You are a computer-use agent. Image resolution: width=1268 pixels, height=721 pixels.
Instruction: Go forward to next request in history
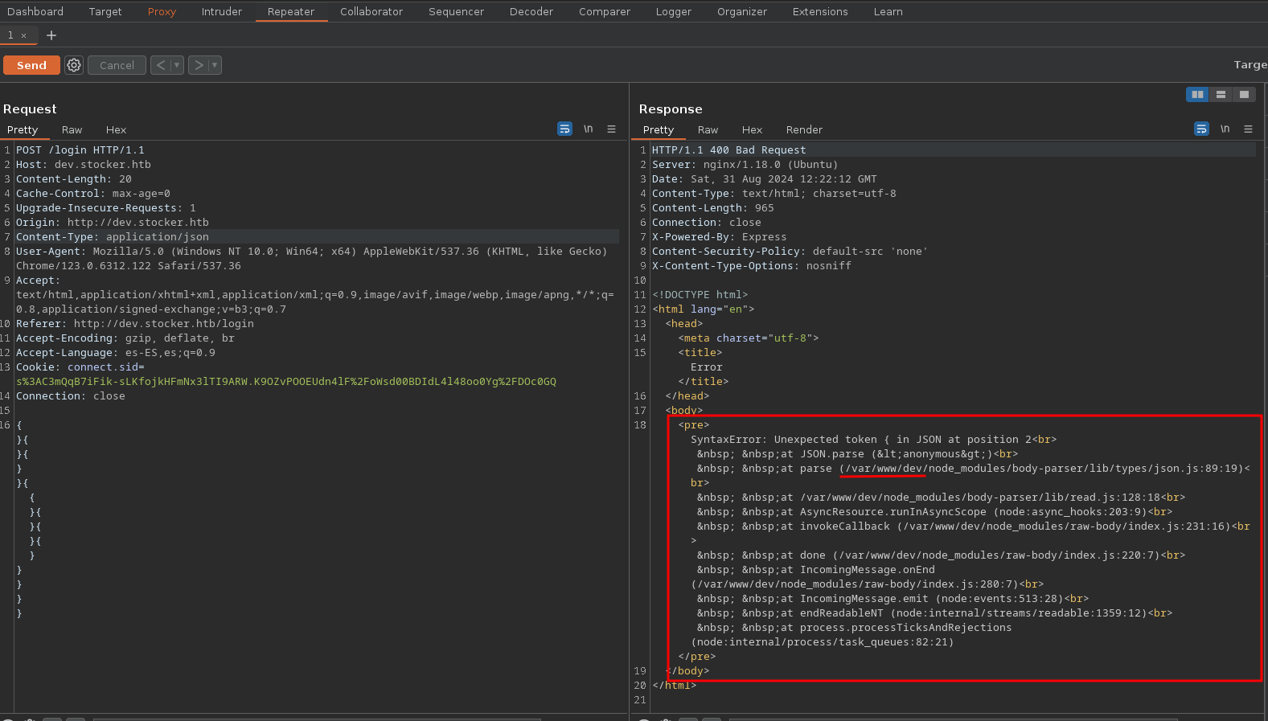(x=199, y=65)
